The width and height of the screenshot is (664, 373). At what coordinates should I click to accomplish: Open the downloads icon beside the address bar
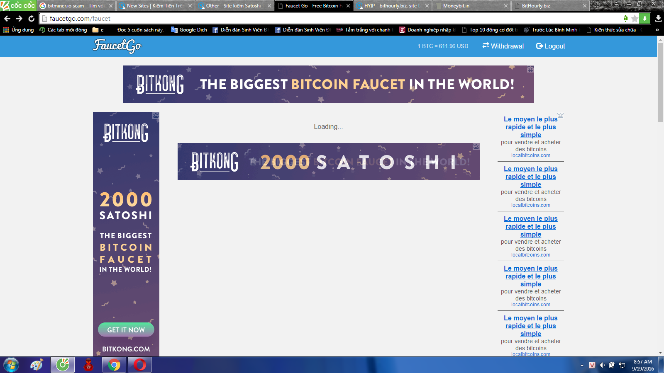[x=658, y=19]
